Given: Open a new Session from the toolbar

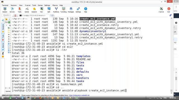Looking at the screenshot, I should (5, 10).
